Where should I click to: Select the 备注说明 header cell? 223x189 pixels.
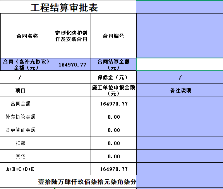tap(180, 90)
